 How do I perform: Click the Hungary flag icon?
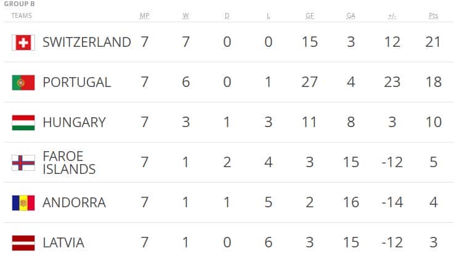tap(23, 123)
